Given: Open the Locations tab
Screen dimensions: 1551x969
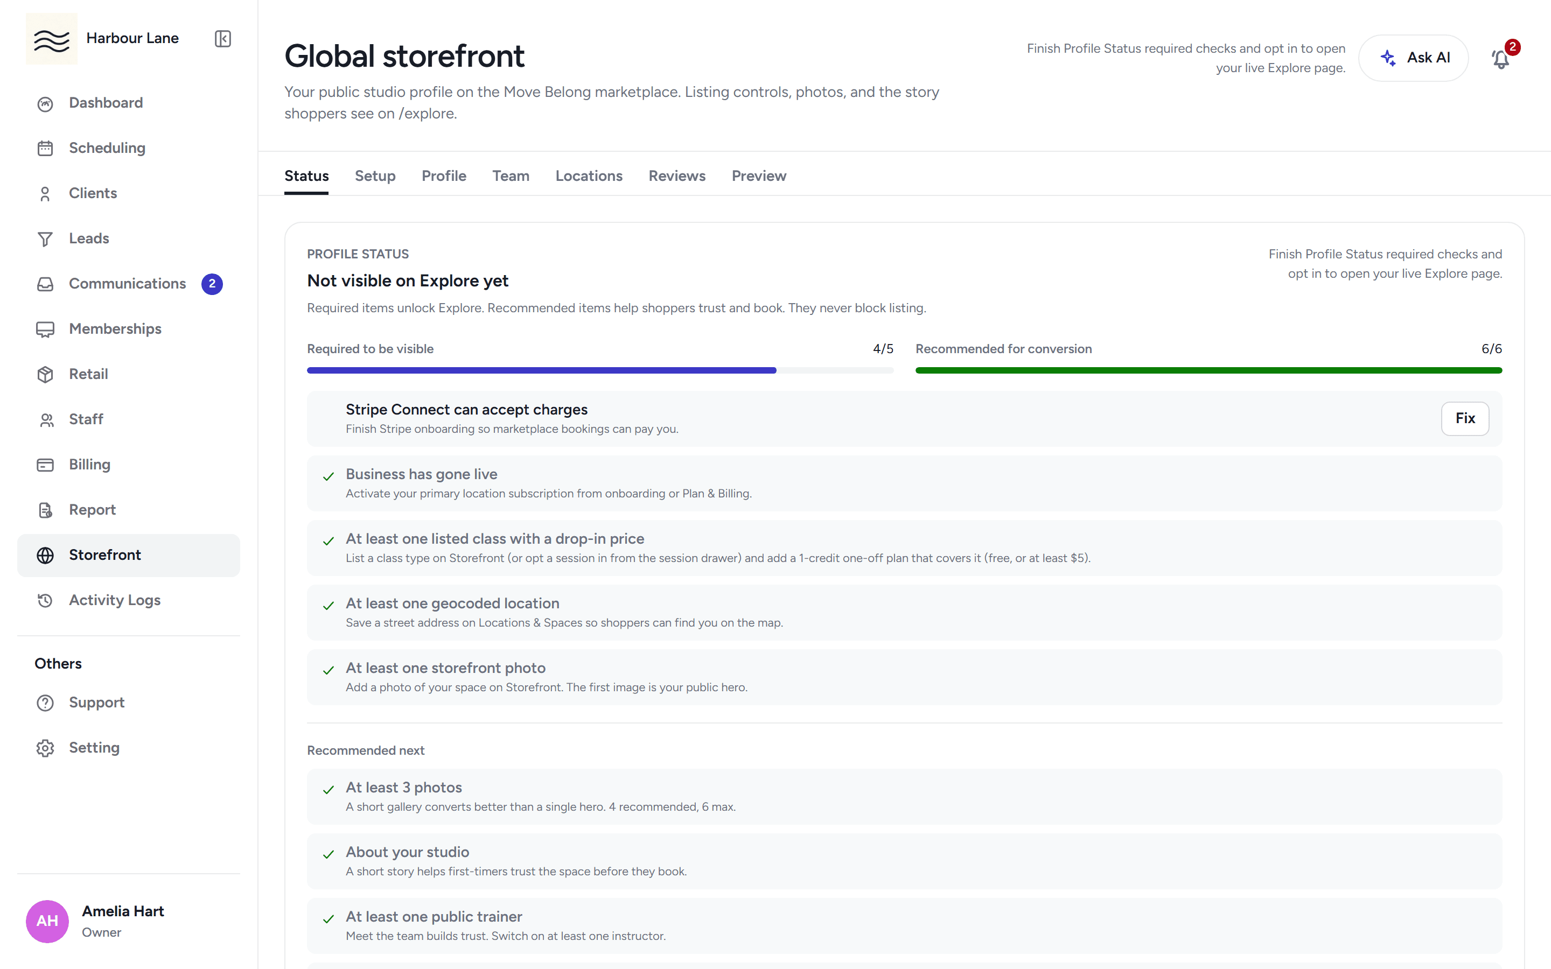Looking at the screenshot, I should [x=588, y=175].
